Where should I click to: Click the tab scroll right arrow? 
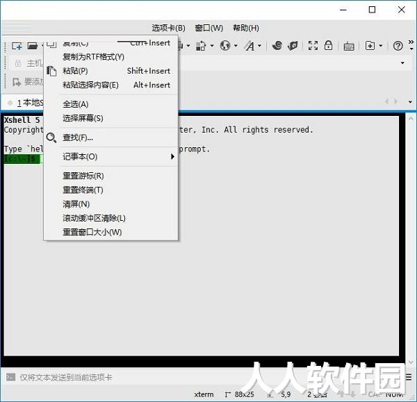396,101
